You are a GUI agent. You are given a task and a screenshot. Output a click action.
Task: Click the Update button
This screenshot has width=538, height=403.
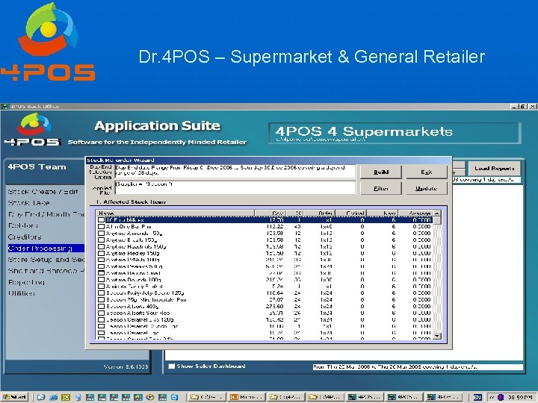pyautogui.click(x=427, y=188)
